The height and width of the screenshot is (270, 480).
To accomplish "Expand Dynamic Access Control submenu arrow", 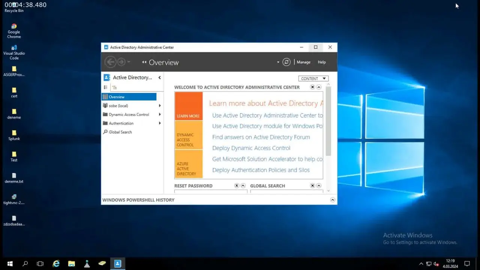I will [160, 114].
